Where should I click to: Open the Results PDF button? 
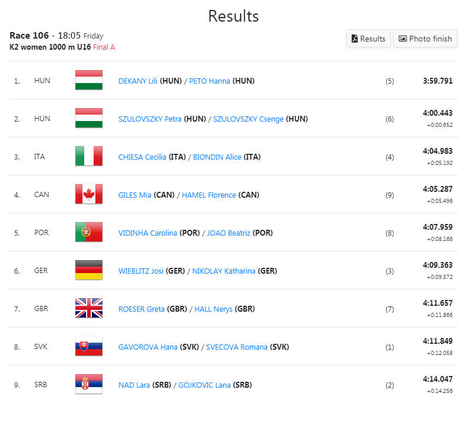click(368, 39)
